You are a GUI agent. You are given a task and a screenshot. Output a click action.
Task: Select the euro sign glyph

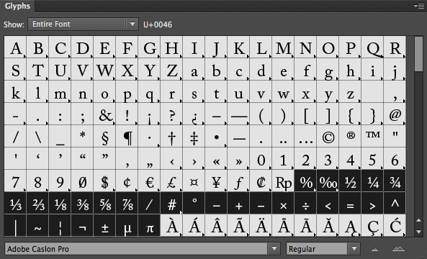pyautogui.click(x=150, y=181)
